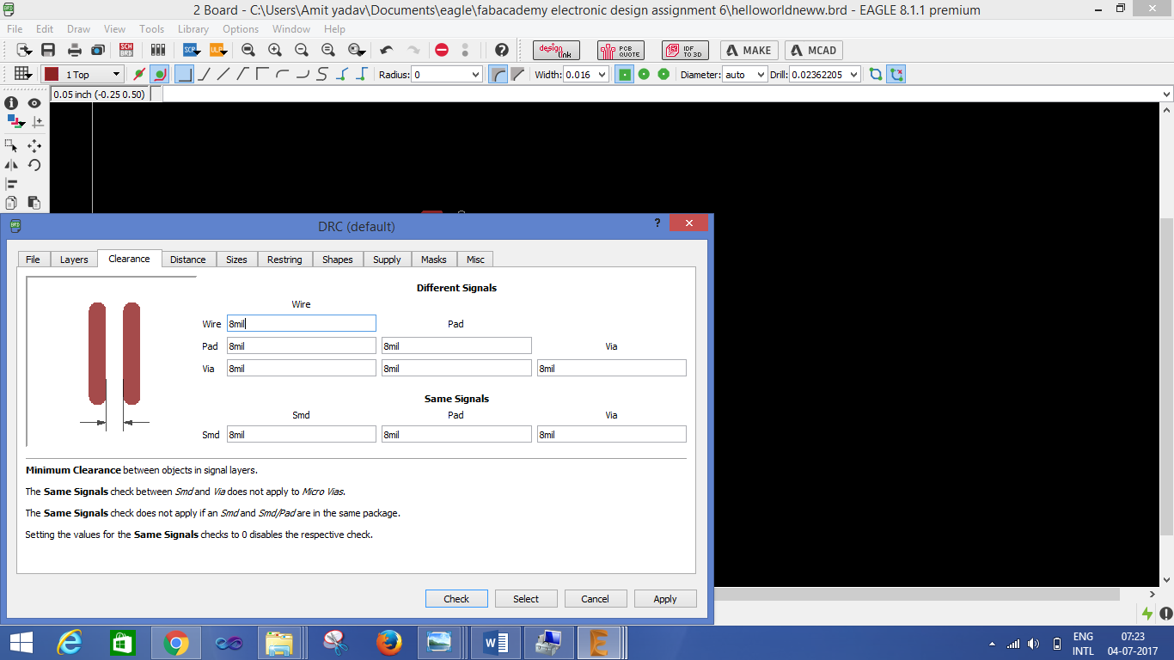Open the Layers tab in DRC
1174x660 pixels.
pos(74,260)
